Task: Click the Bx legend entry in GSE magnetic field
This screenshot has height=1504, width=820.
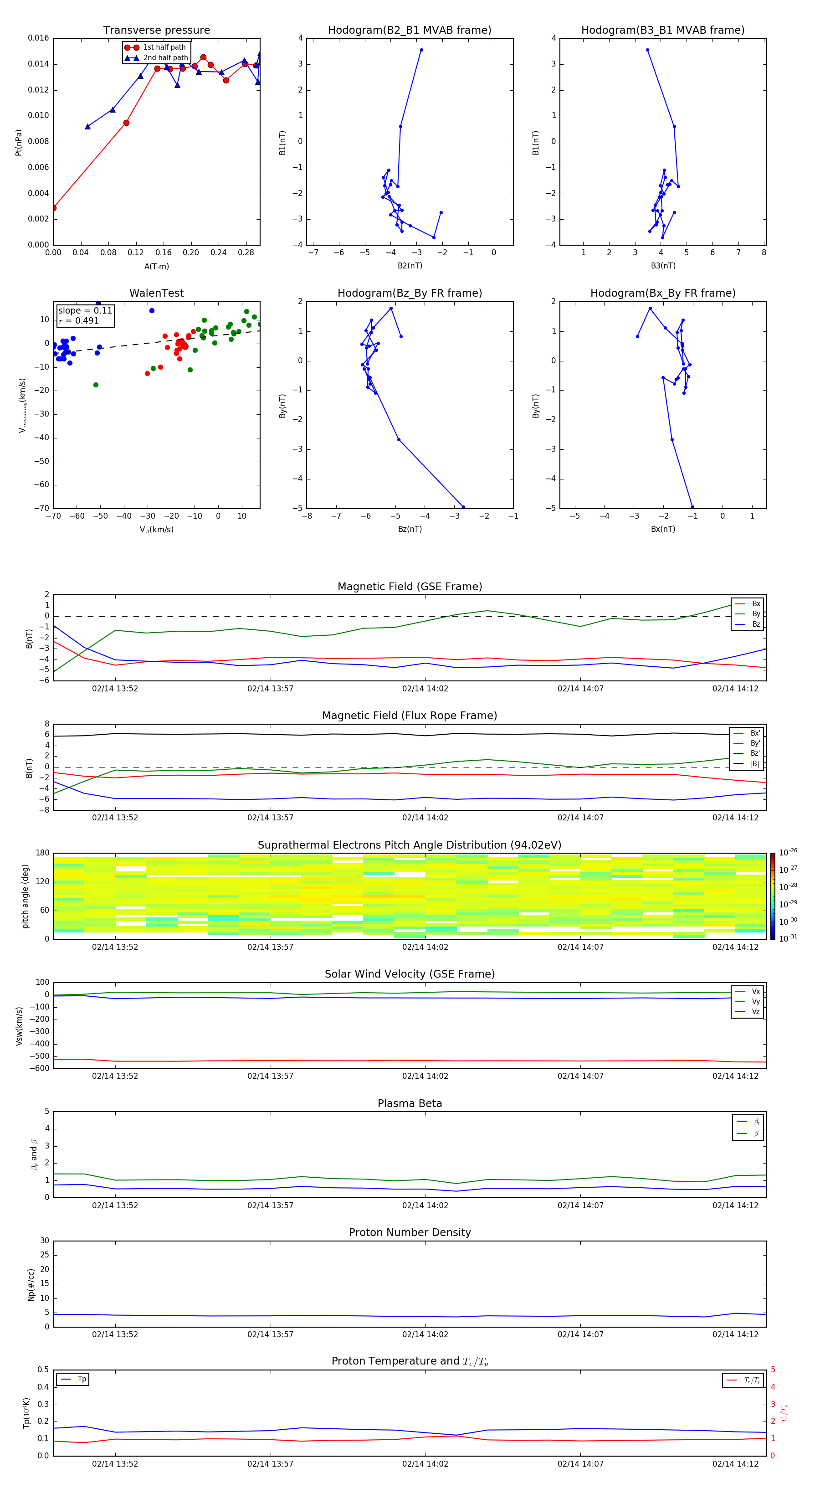Action: 748,604
